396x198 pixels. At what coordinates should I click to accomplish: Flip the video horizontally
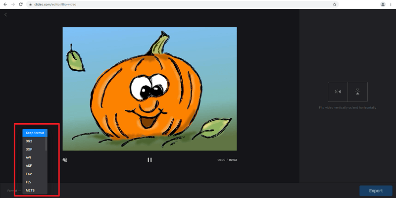click(338, 92)
